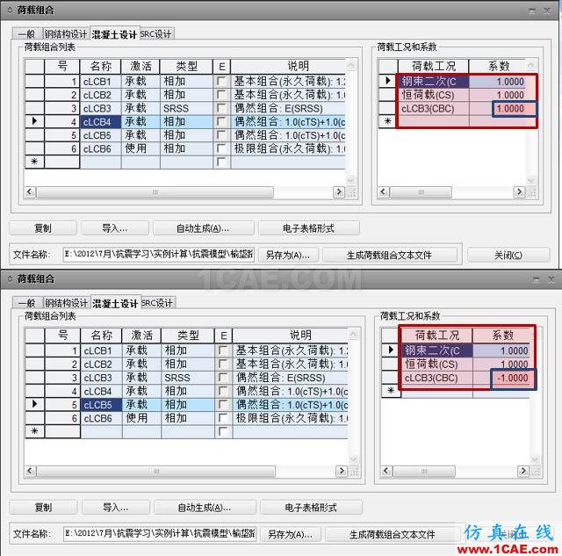Tick E checkbox for cLCB5 in bottom window
The image size is (562, 556).
(x=223, y=405)
